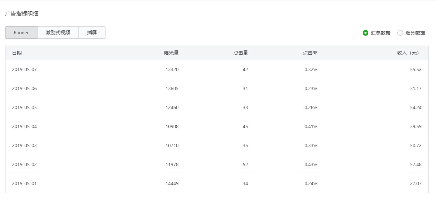Click the 2019-05-01 date row

tap(24, 183)
